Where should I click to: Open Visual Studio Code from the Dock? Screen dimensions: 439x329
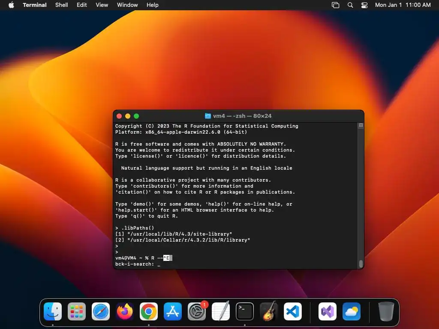(x=293, y=311)
